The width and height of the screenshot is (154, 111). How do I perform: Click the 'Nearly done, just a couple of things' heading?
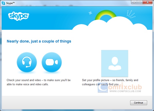[39, 41]
